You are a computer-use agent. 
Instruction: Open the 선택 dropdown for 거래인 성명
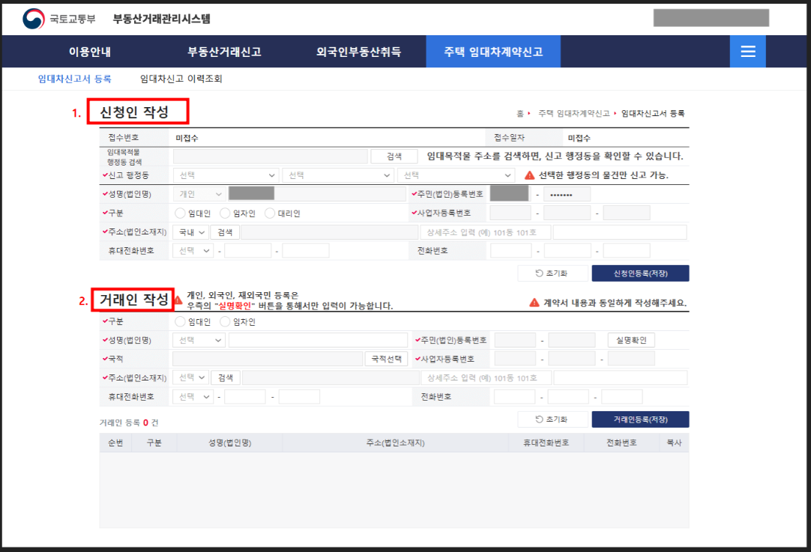[198, 340]
